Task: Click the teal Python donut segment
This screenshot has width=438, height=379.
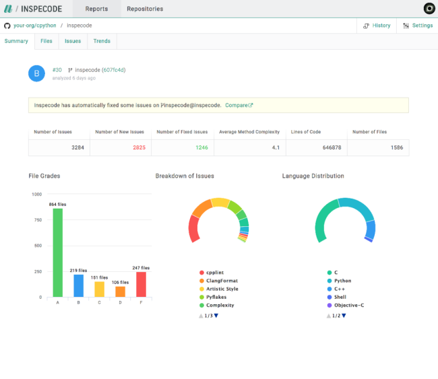Action: pos(359,207)
